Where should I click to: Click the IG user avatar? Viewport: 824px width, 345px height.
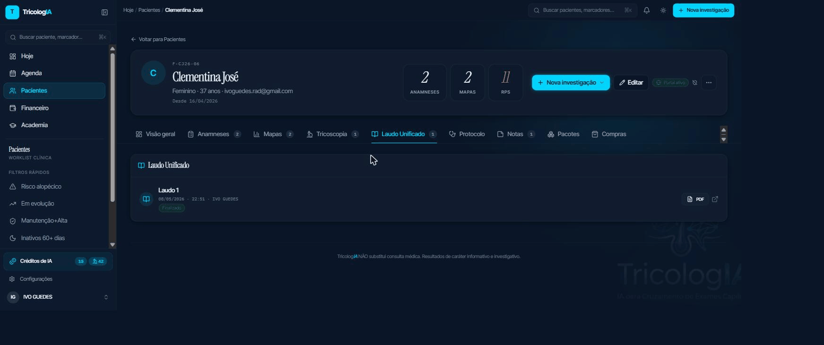point(13,297)
